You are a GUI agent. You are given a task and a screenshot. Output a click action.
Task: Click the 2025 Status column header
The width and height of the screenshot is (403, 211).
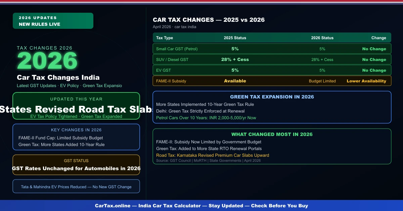pos(235,38)
